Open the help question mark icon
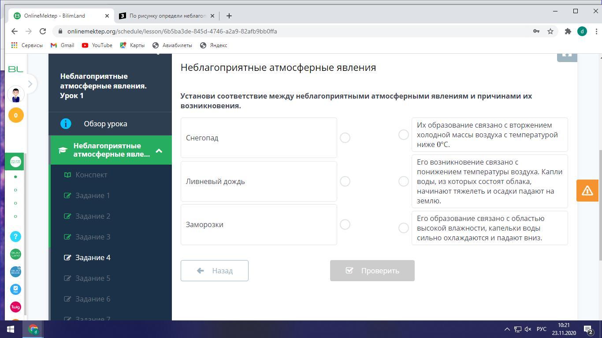The width and height of the screenshot is (602, 338). coord(15,236)
